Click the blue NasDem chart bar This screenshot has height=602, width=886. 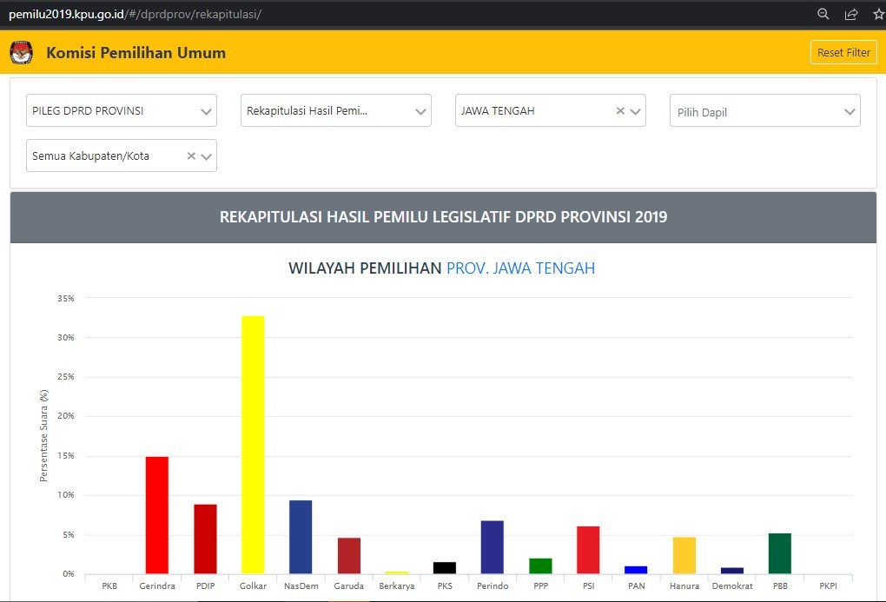click(x=301, y=536)
